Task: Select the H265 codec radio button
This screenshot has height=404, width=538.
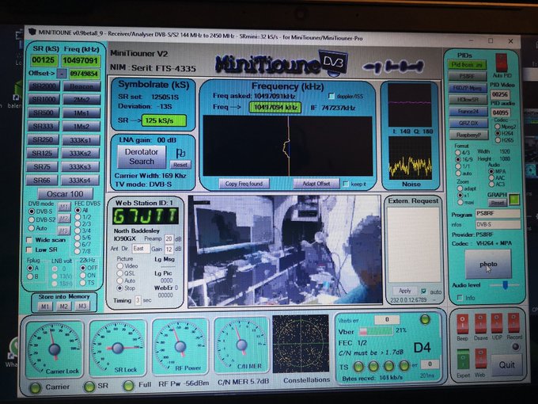Action: 498,140
